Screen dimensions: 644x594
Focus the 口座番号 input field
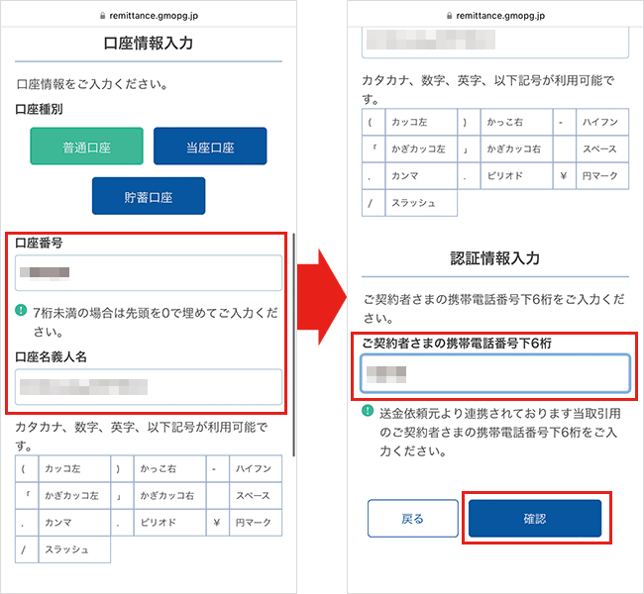149,272
